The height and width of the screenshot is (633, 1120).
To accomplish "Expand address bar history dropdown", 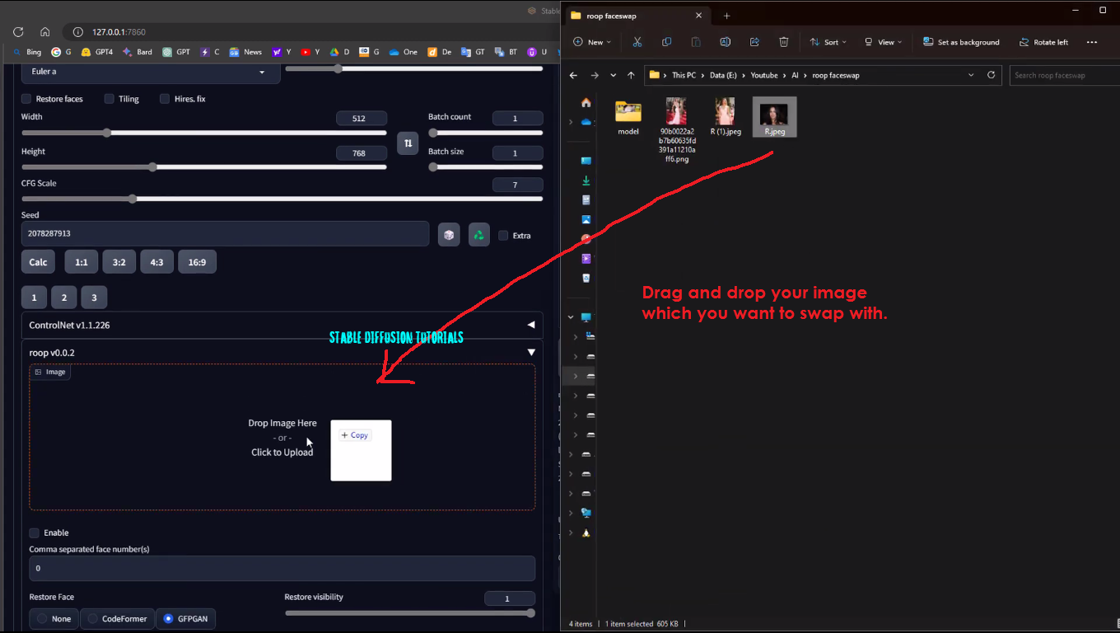I will 970,75.
